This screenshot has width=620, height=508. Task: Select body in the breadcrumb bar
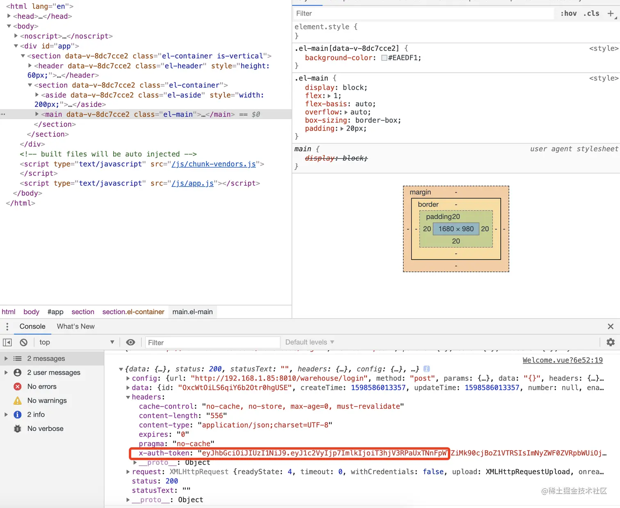click(32, 312)
